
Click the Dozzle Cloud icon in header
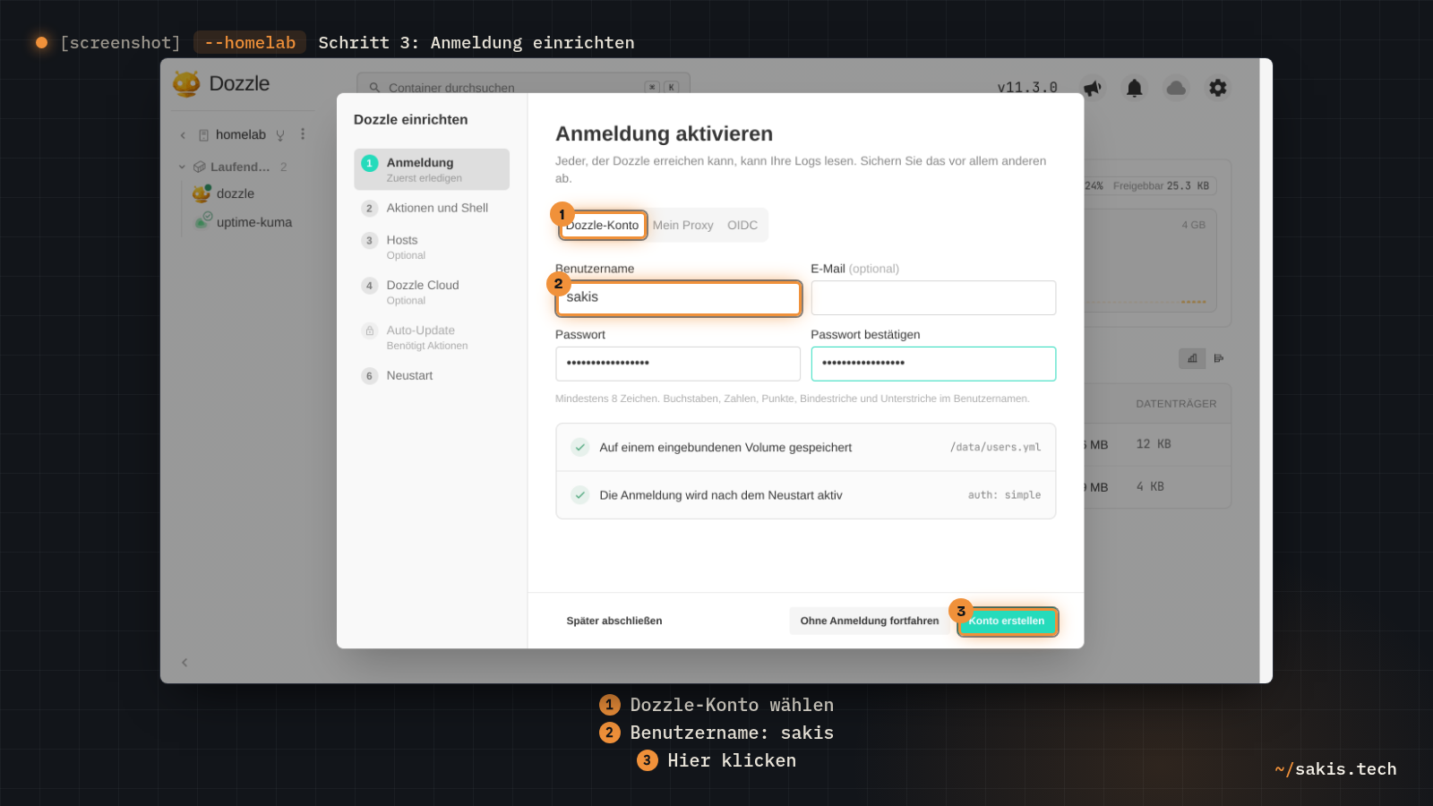(1176, 88)
